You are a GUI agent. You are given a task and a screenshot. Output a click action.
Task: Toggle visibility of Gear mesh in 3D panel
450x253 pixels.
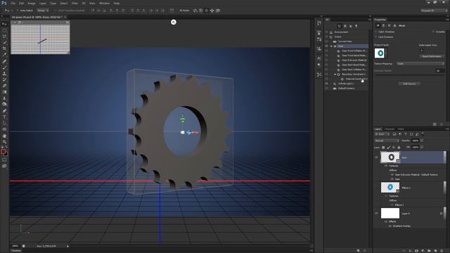(x=326, y=46)
